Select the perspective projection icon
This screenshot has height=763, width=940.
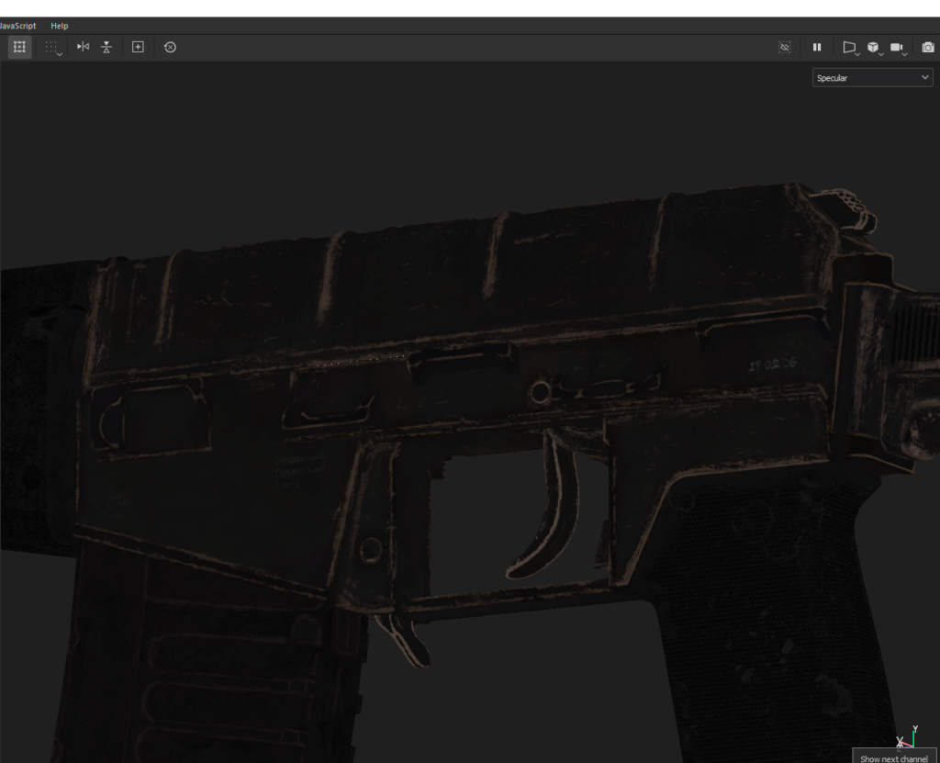849,46
